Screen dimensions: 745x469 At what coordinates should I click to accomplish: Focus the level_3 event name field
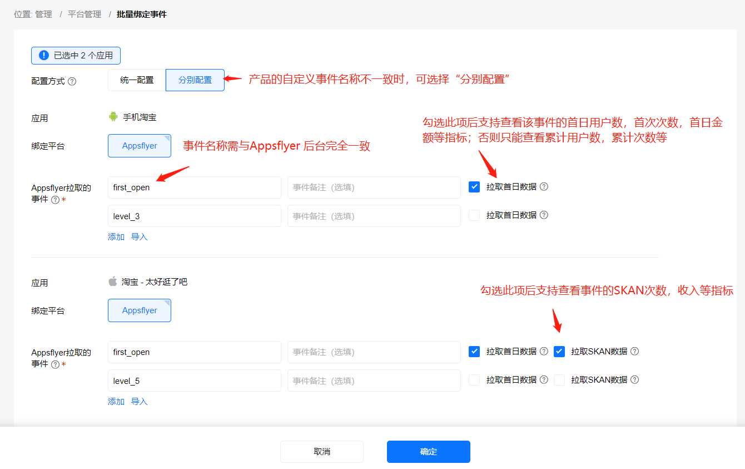pos(195,216)
